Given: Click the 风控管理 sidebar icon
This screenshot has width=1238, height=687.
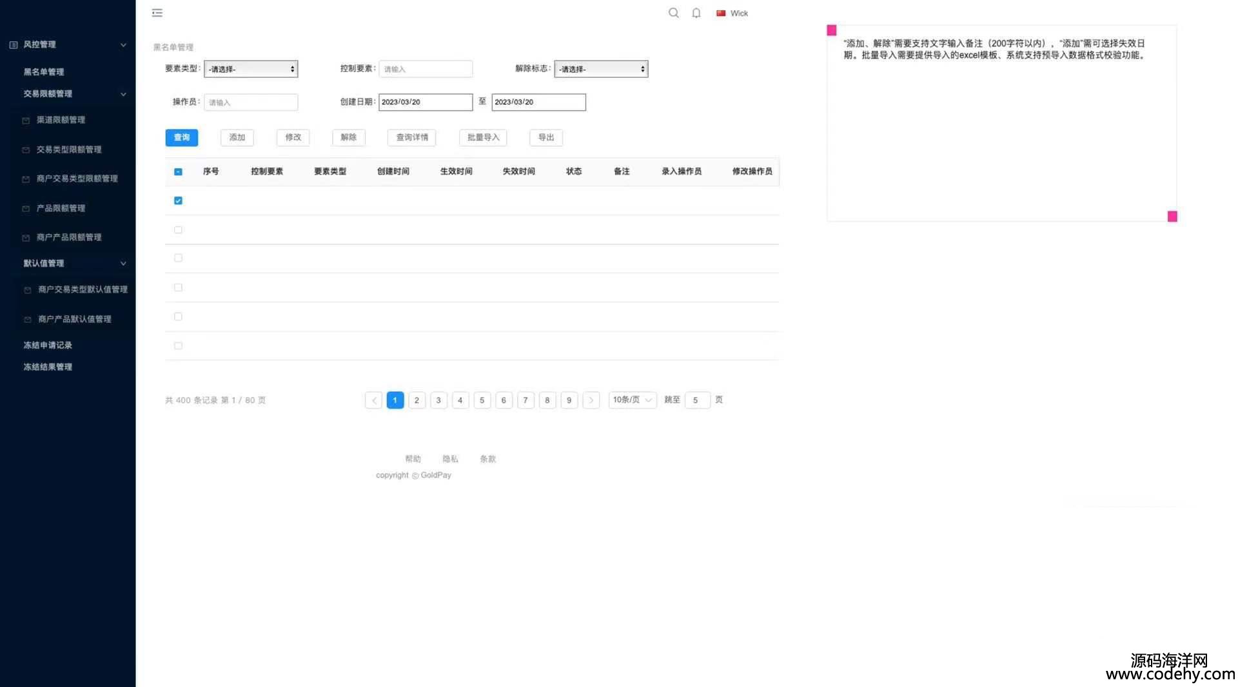Looking at the screenshot, I should coord(14,44).
